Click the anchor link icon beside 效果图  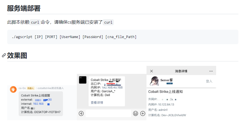coord(4,56)
